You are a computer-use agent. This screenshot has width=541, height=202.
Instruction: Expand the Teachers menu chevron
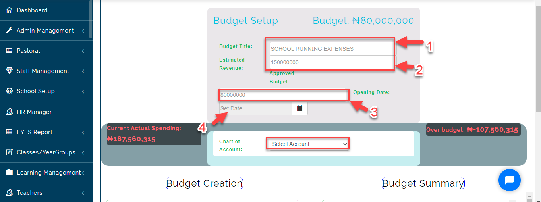point(83,193)
